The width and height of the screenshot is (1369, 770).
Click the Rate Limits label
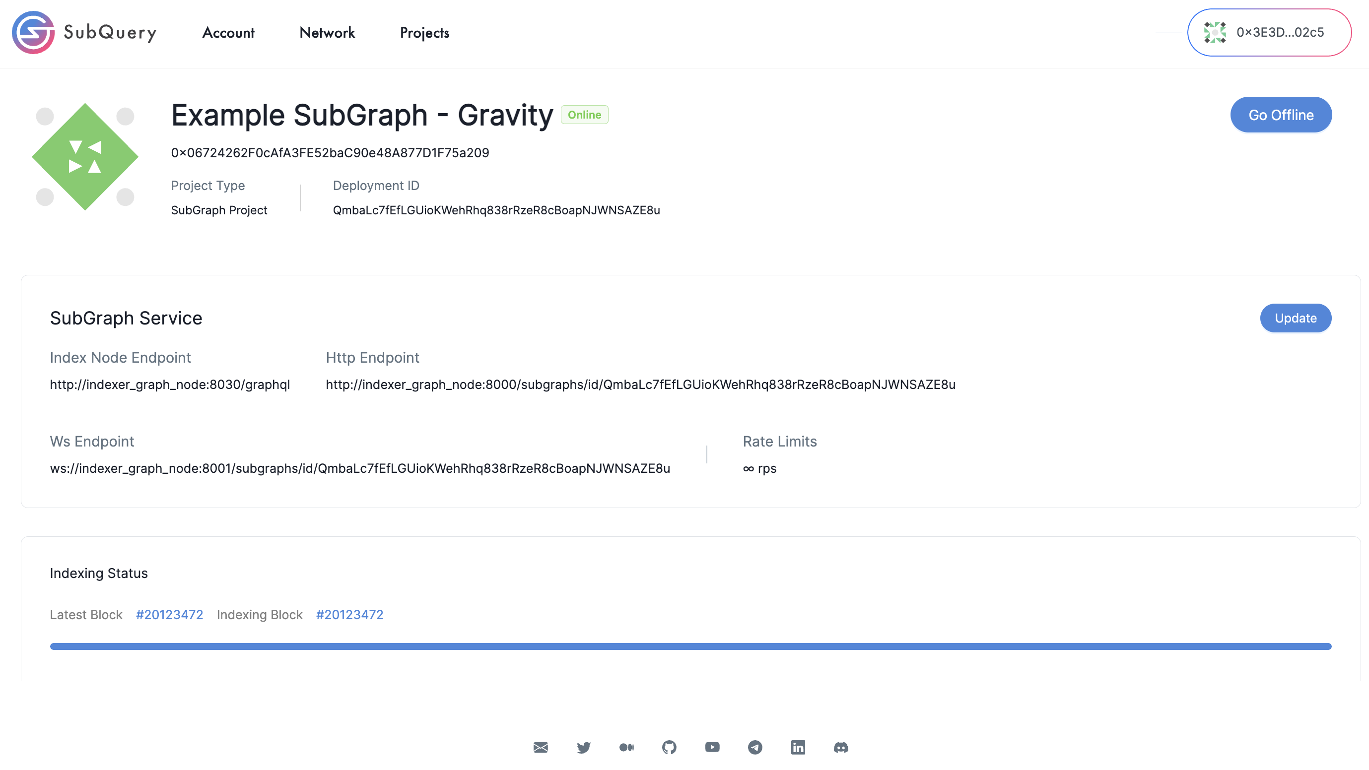click(780, 442)
